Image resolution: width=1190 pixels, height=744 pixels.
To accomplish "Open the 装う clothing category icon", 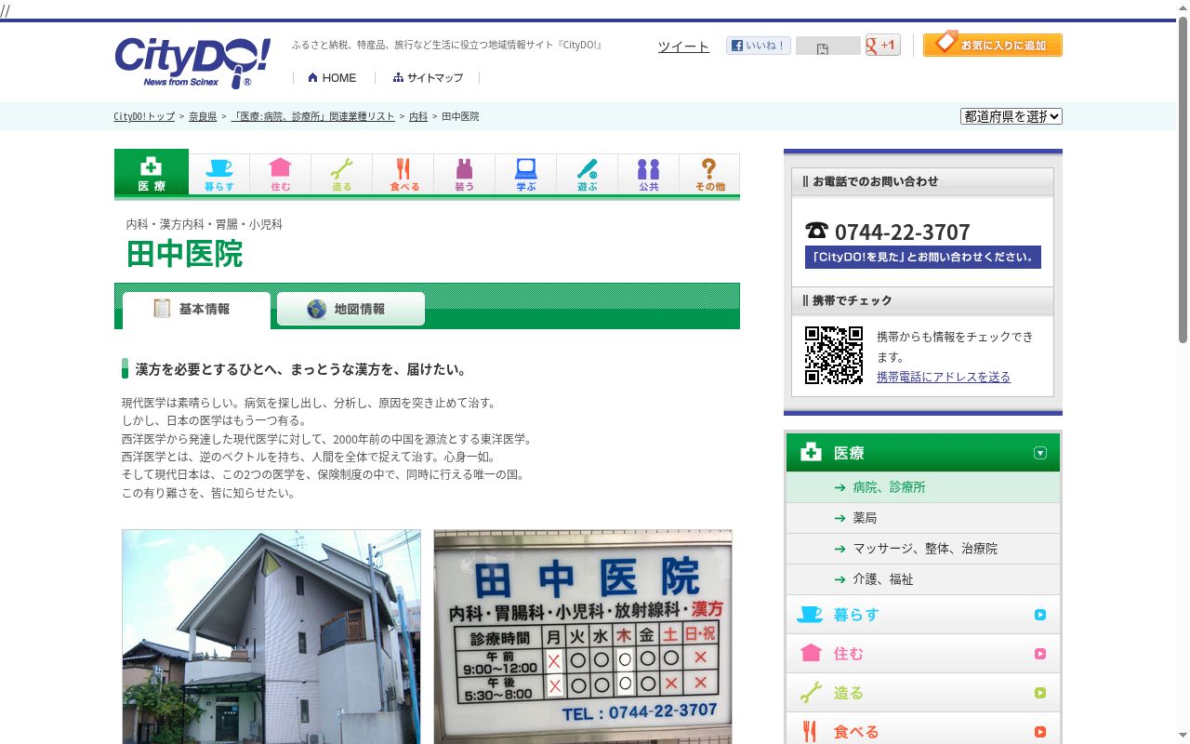I will coord(465,174).
